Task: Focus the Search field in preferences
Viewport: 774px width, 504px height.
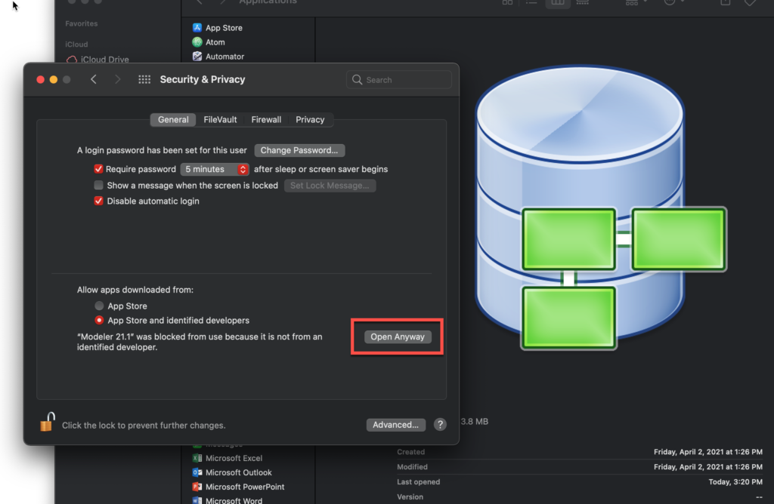Action: [x=399, y=80]
